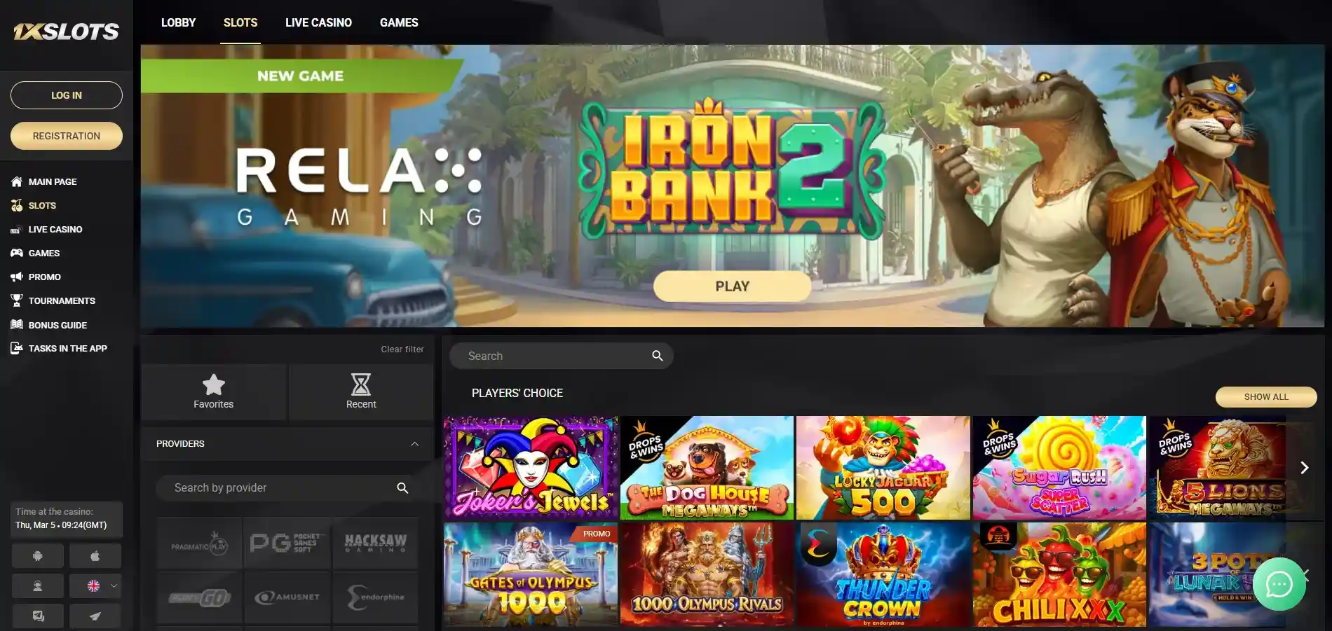Collapse the Providers section
Screen dimensions: 1332x631
click(x=414, y=444)
